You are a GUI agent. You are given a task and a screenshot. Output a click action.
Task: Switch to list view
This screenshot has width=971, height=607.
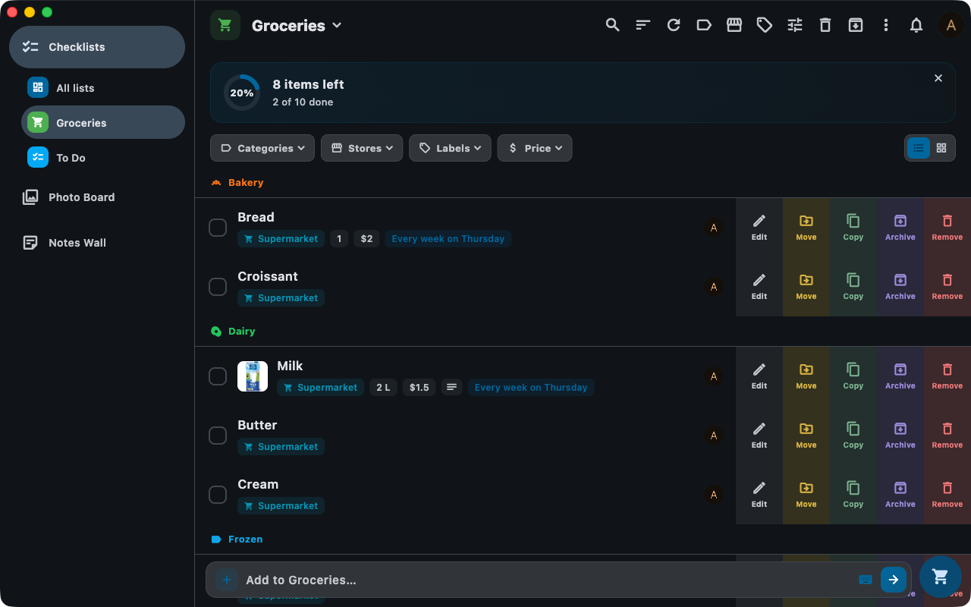pyautogui.click(x=919, y=148)
